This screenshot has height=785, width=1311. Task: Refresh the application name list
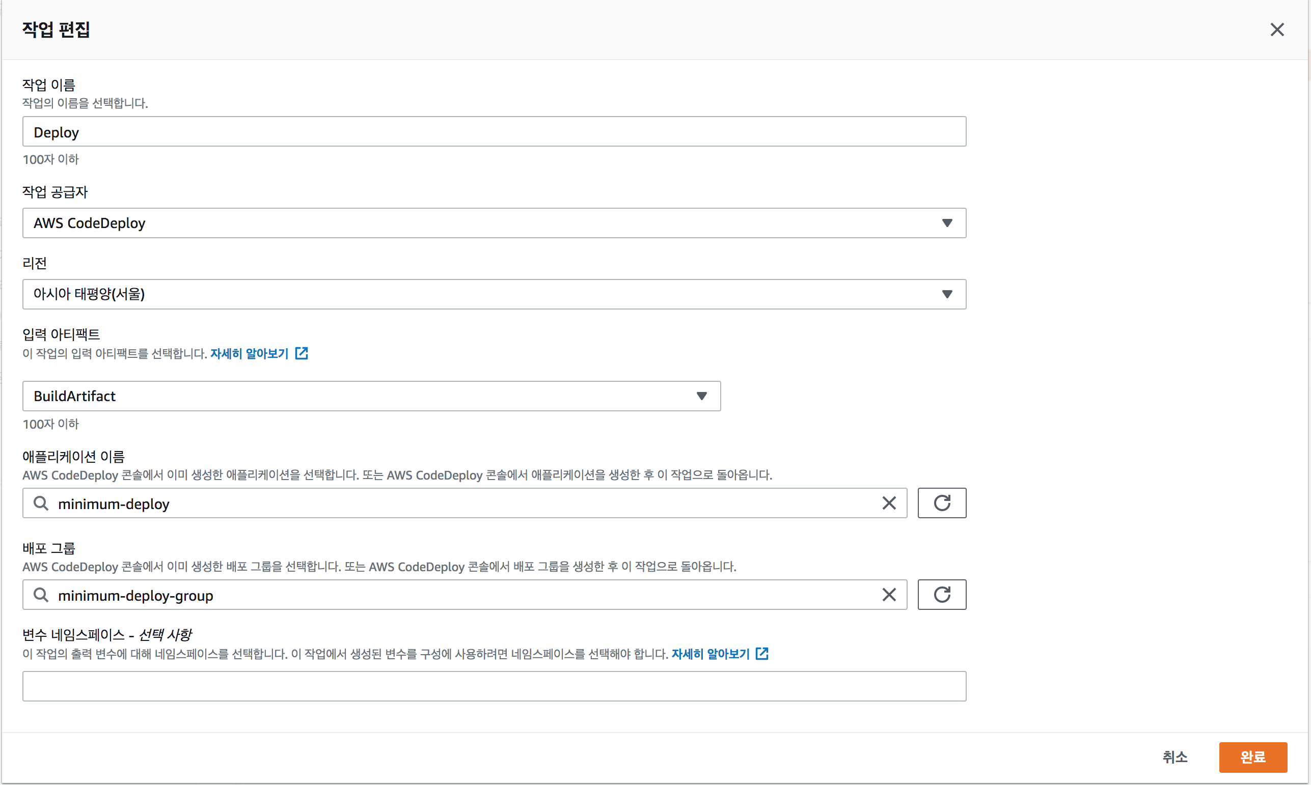click(x=941, y=503)
